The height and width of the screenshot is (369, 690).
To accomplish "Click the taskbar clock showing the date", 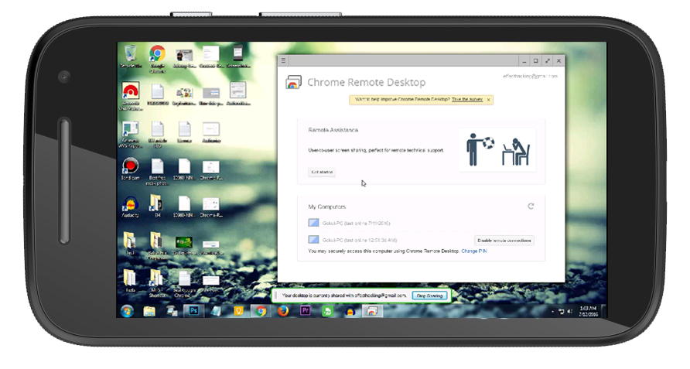I will (589, 311).
